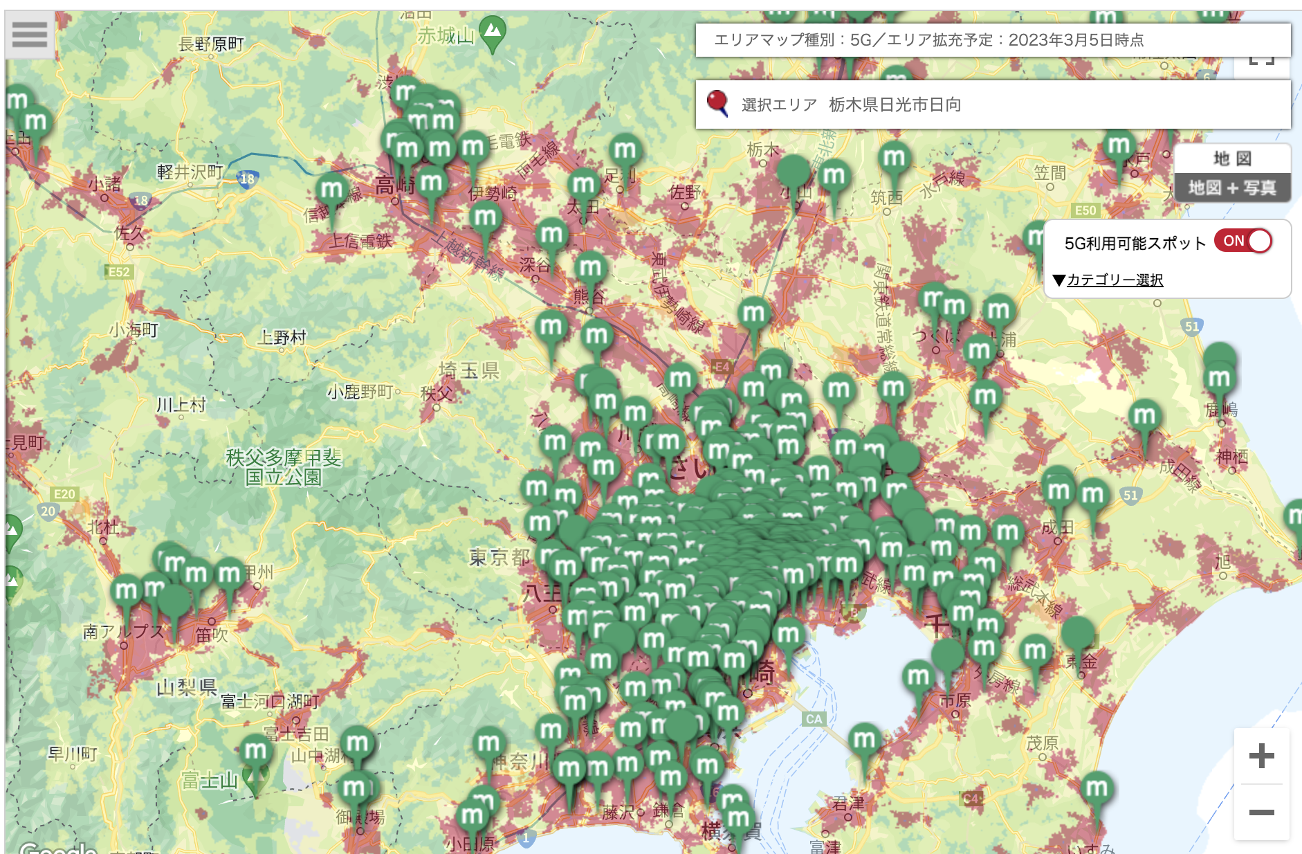This screenshot has width=1302, height=854.
Task: Click the 軽井沢町 town label
Action: [190, 172]
